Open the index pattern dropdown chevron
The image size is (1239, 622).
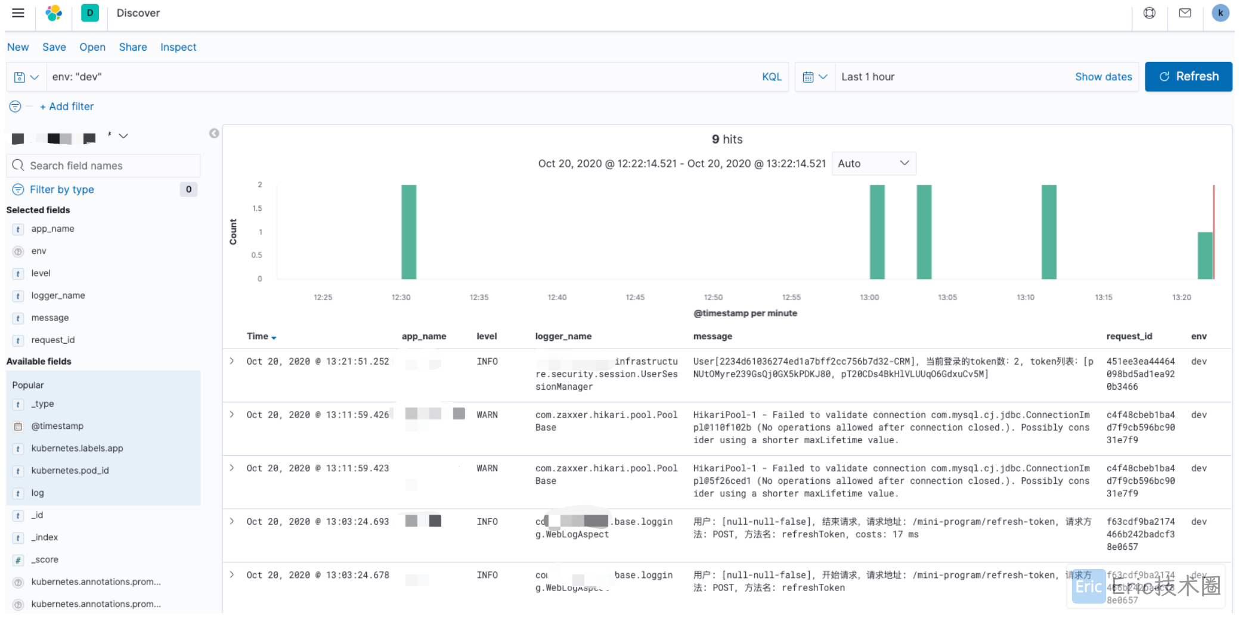tap(123, 136)
